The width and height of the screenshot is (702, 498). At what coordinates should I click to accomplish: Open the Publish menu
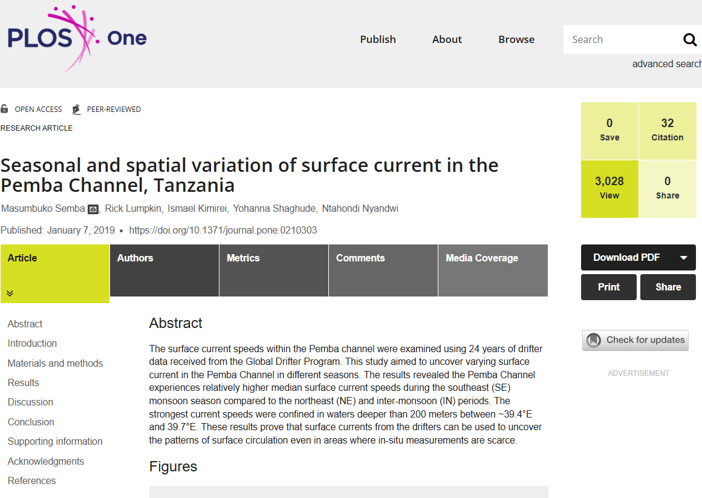point(378,39)
